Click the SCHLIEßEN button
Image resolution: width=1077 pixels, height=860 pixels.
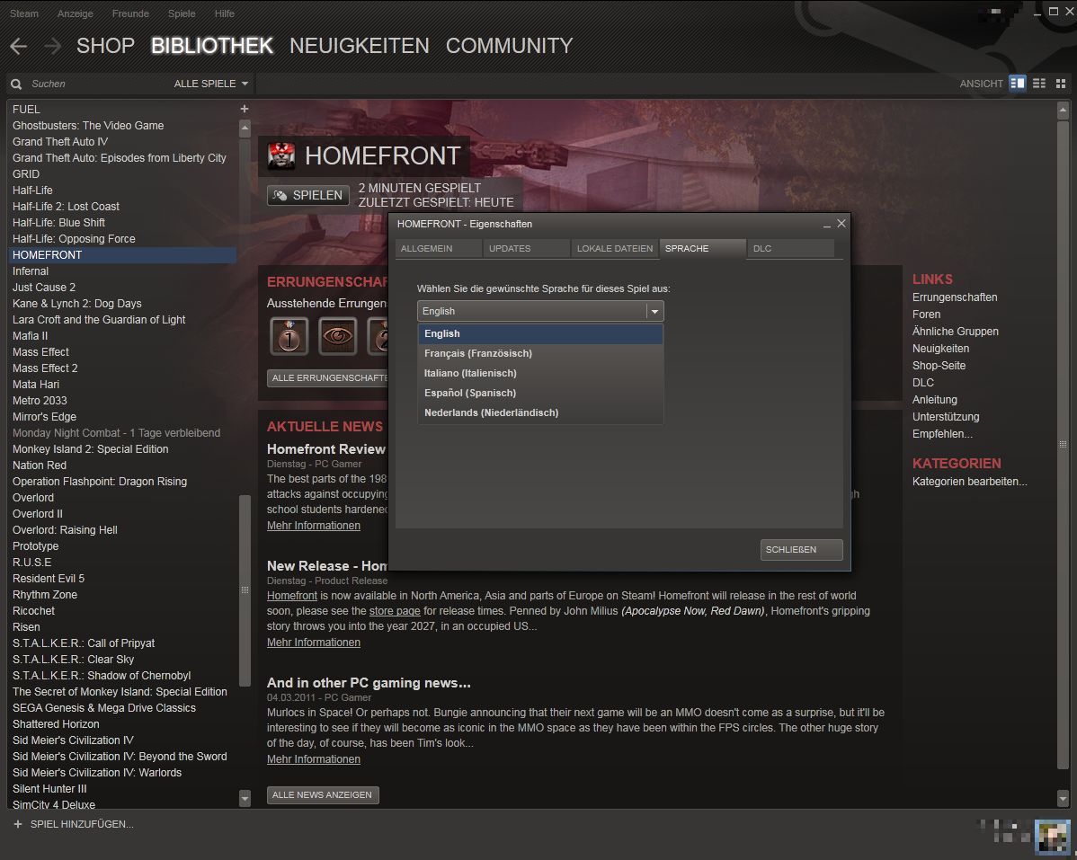click(802, 550)
